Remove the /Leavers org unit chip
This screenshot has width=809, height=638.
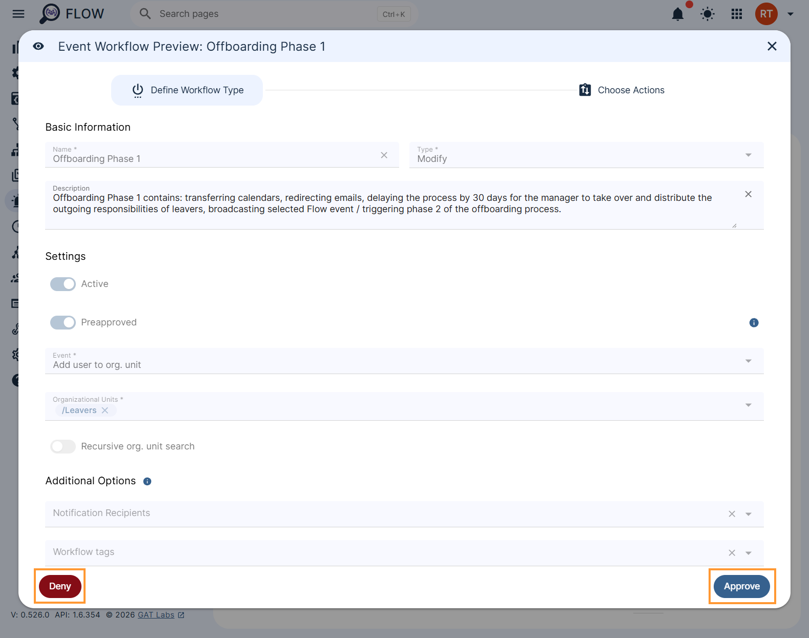[105, 410]
